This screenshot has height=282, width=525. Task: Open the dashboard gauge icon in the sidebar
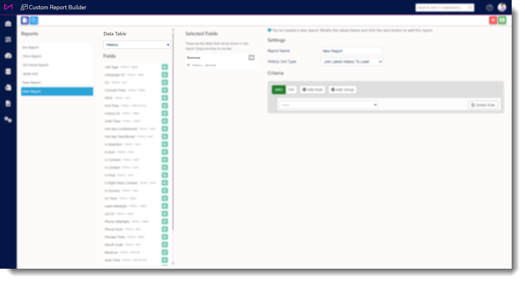pos(8,56)
